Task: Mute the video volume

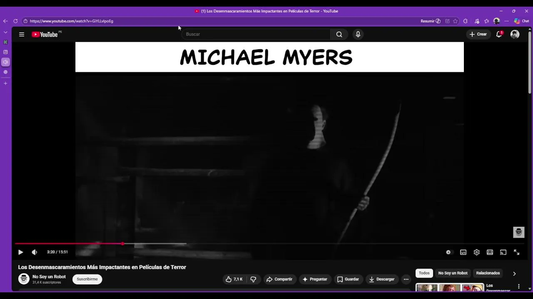Action: click(x=35, y=252)
